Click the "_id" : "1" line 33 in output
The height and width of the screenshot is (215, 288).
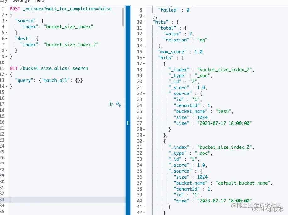[184, 159]
